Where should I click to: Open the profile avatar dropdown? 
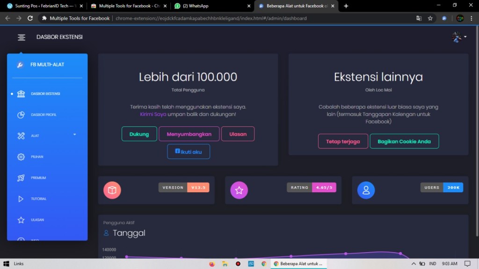coord(459,37)
